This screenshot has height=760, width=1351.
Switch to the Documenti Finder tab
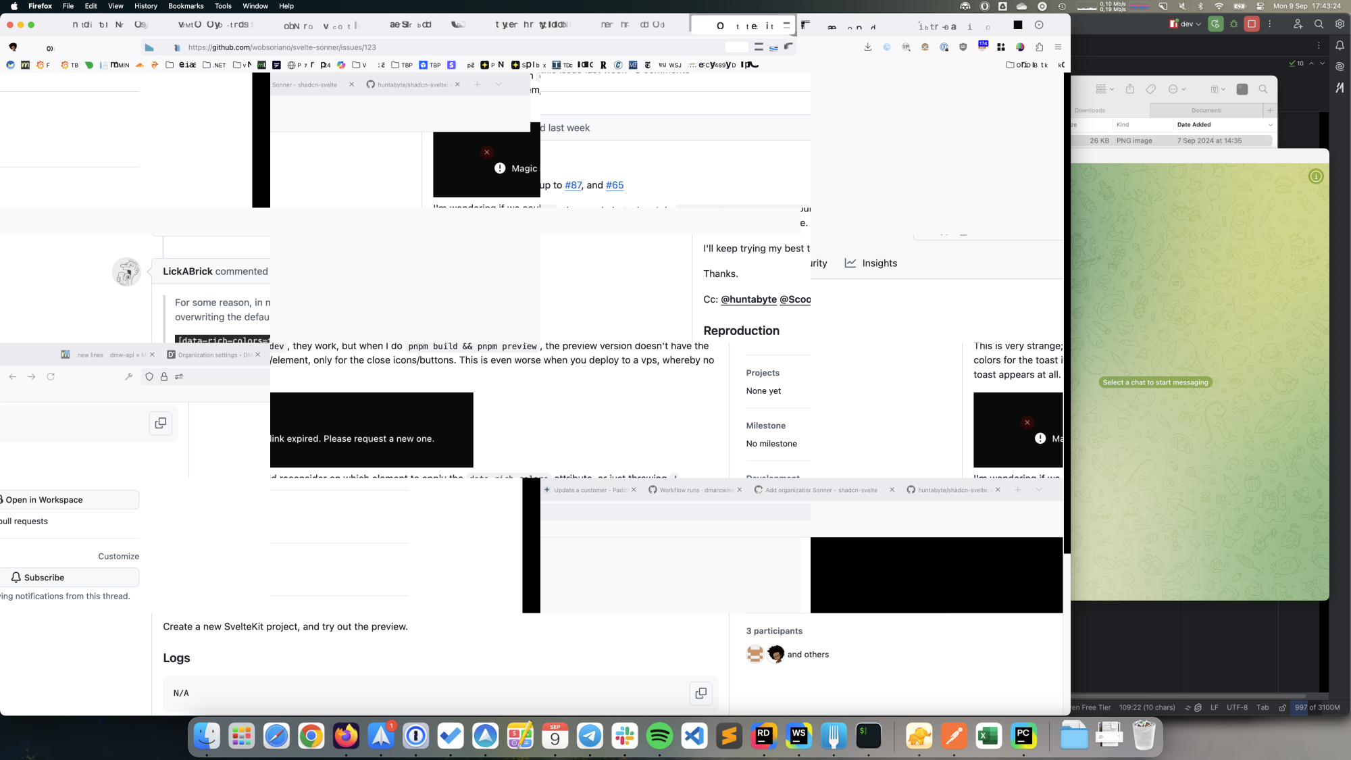1206,110
